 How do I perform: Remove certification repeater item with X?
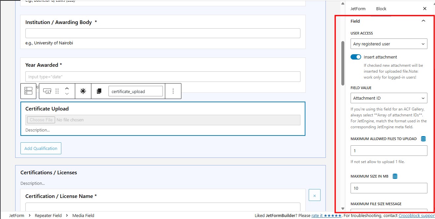[314, 196]
